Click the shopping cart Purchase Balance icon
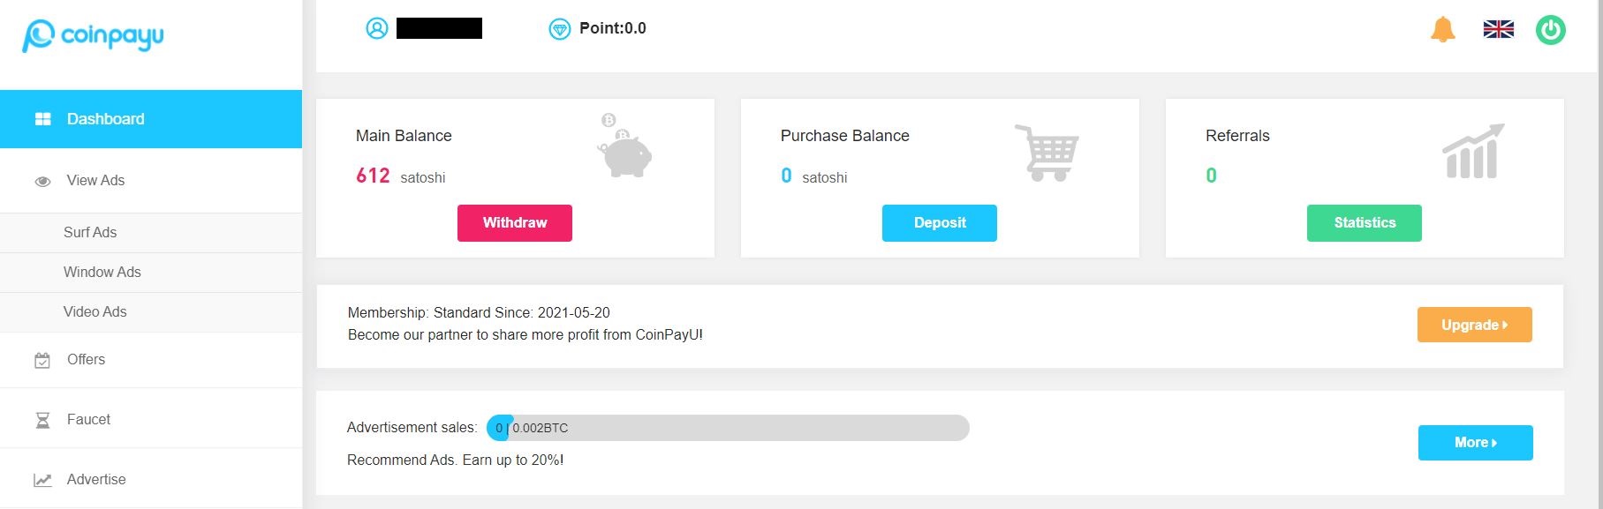 (x=1047, y=153)
